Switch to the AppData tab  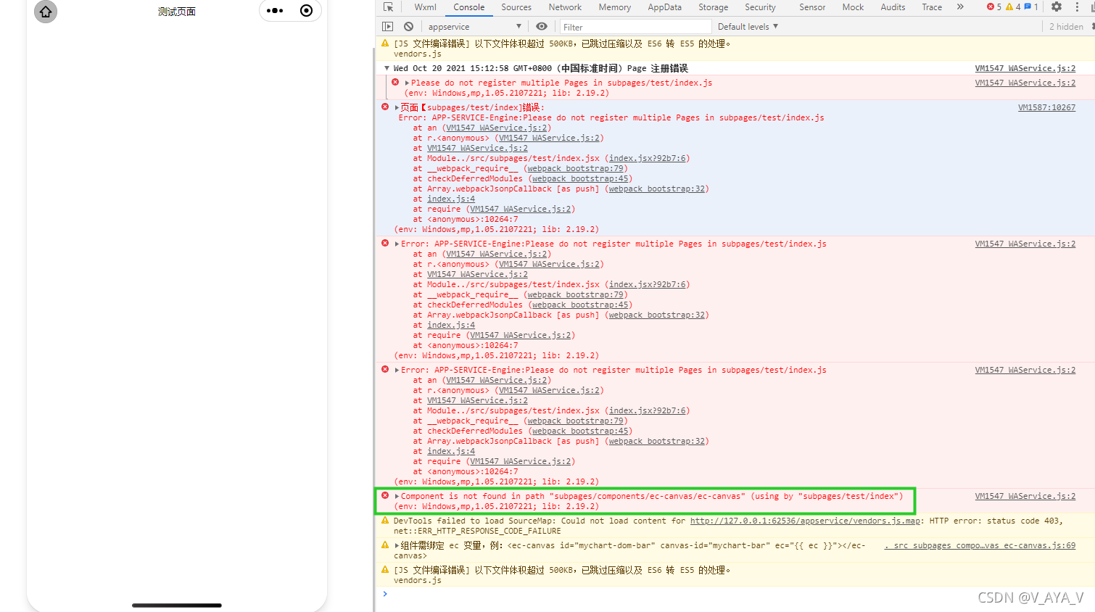tap(665, 7)
